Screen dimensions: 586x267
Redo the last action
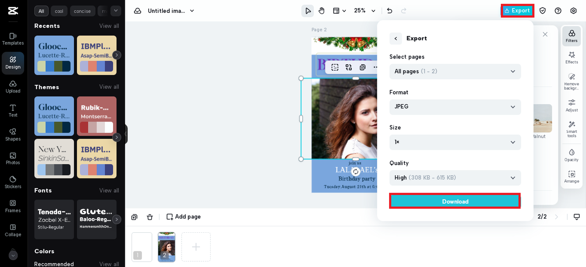tap(404, 11)
